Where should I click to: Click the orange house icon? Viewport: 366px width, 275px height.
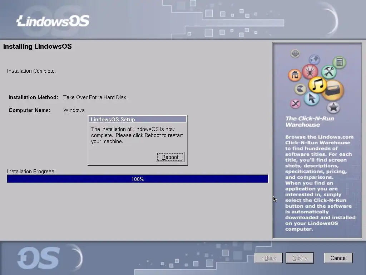pyautogui.click(x=295, y=75)
